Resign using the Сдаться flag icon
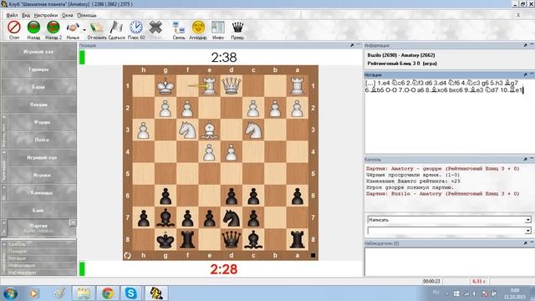The width and height of the screenshot is (535, 301). [x=116, y=28]
